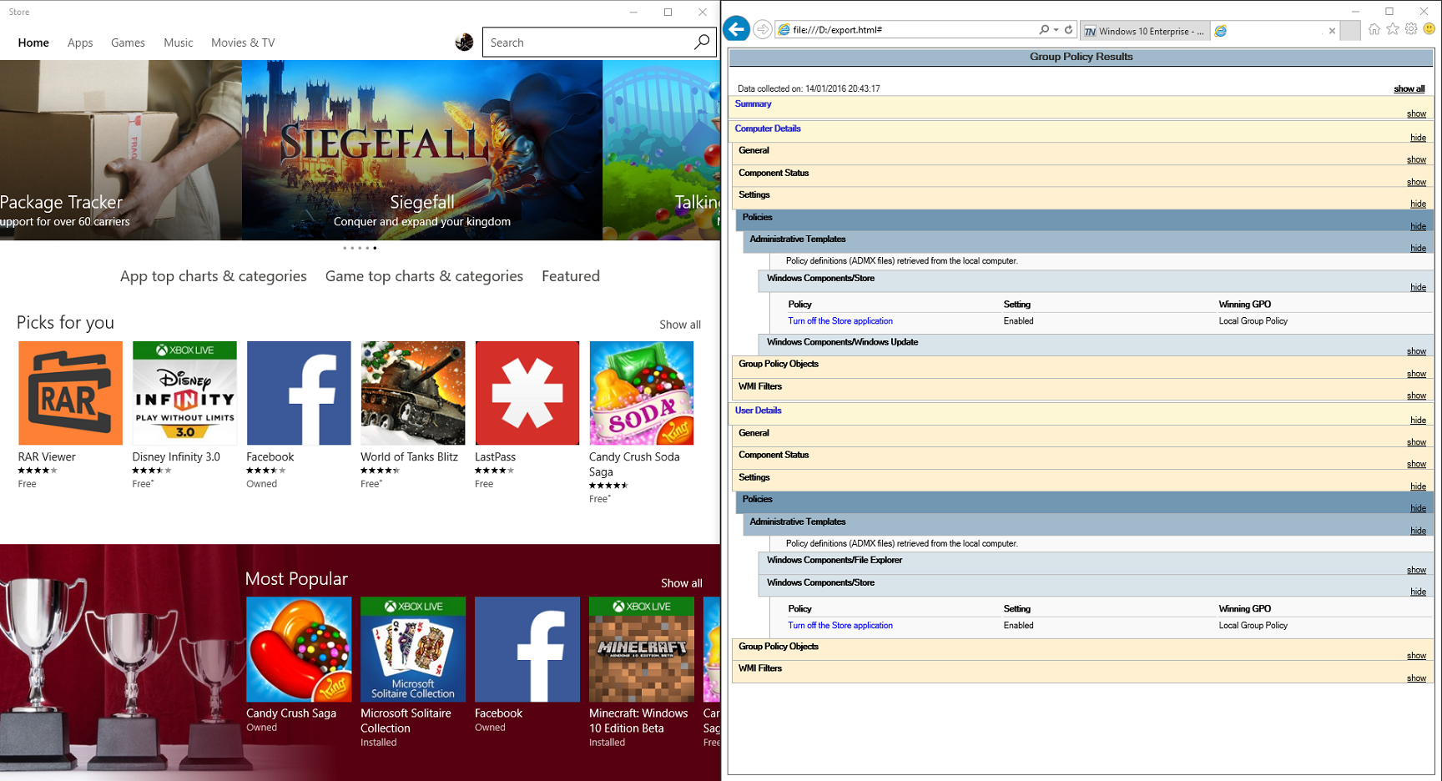Screen dimensions: 1442x781
Task: Open browser home icon
Action: [1374, 29]
